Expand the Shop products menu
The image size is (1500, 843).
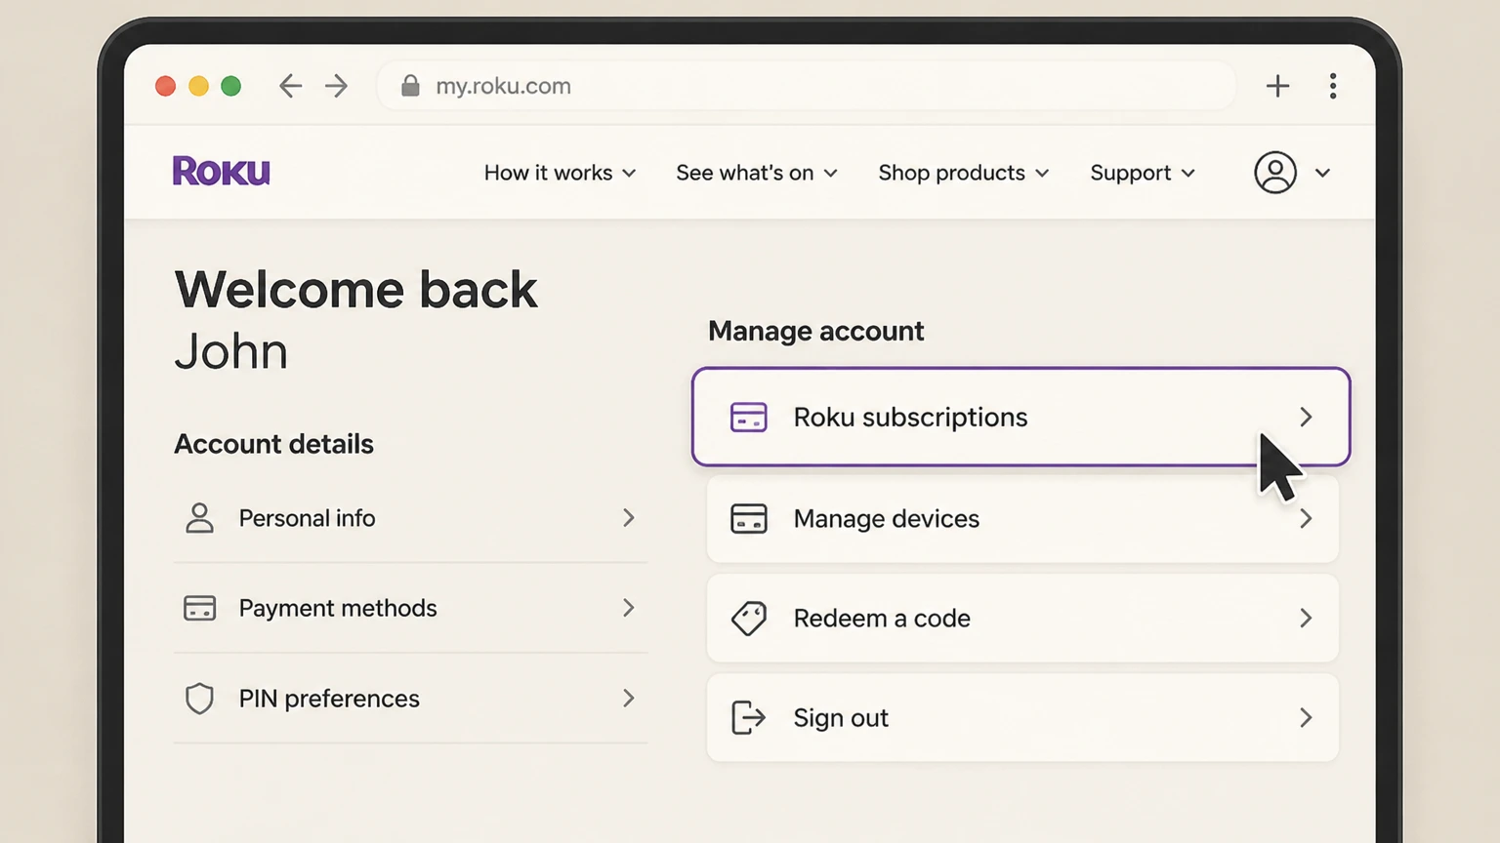pyautogui.click(x=964, y=173)
